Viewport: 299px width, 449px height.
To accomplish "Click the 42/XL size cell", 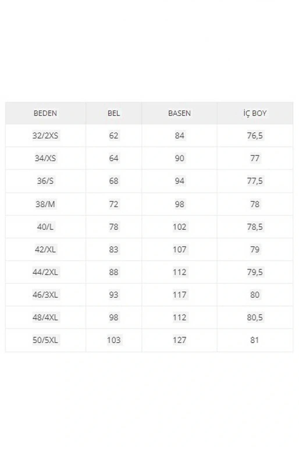I will click(x=45, y=249).
